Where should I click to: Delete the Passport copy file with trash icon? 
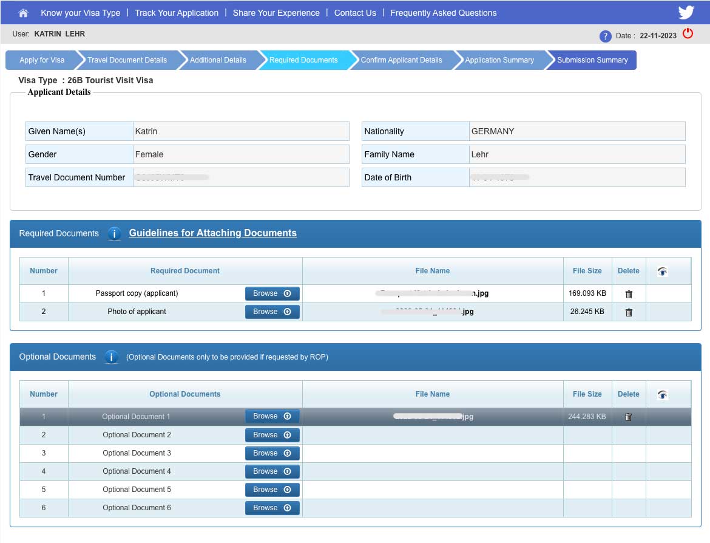(629, 294)
